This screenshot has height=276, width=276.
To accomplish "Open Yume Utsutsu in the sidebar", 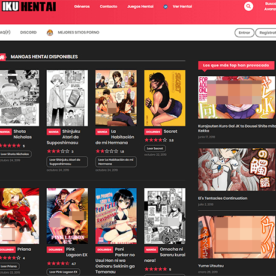I will pyautogui.click(x=211, y=266).
